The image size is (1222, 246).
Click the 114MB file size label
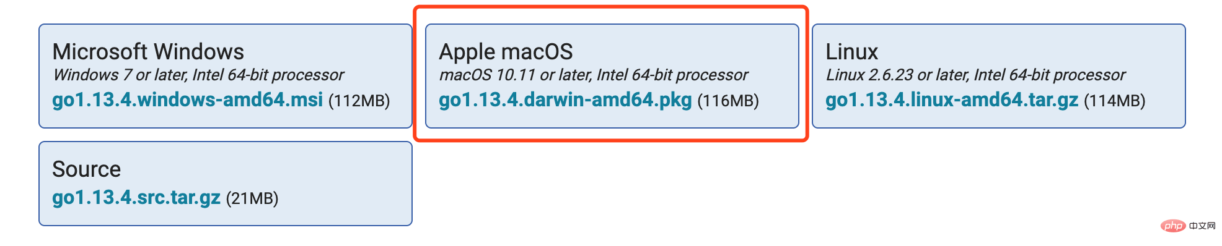[1115, 100]
